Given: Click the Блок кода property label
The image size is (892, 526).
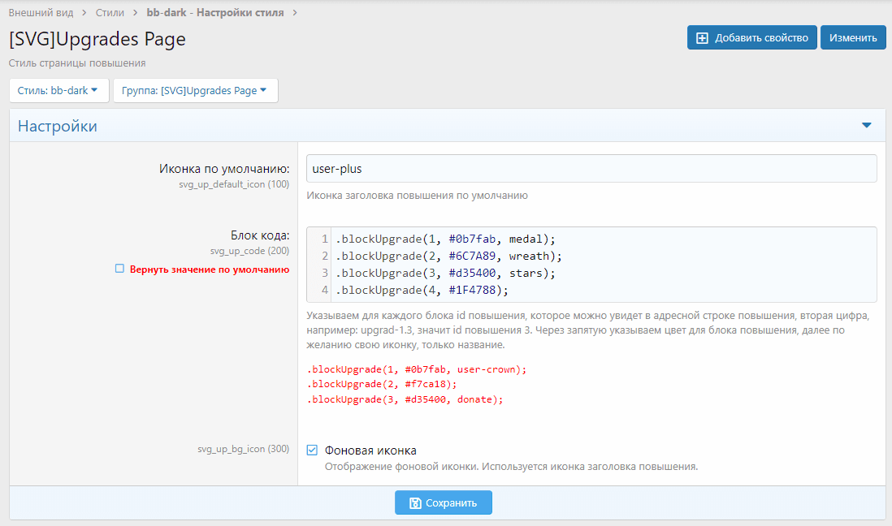Looking at the screenshot, I should (x=262, y=235).
